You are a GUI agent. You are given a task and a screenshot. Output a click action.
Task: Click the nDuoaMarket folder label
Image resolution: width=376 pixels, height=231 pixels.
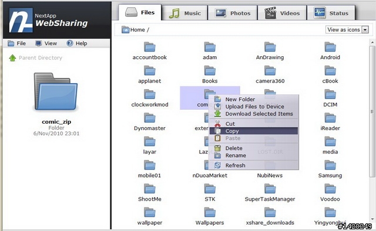210,175
